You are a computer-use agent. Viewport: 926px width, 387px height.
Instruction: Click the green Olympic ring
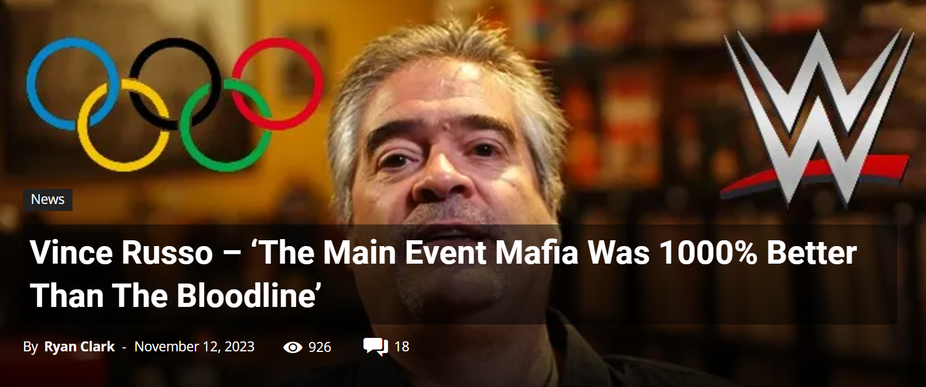pos(226,125)
